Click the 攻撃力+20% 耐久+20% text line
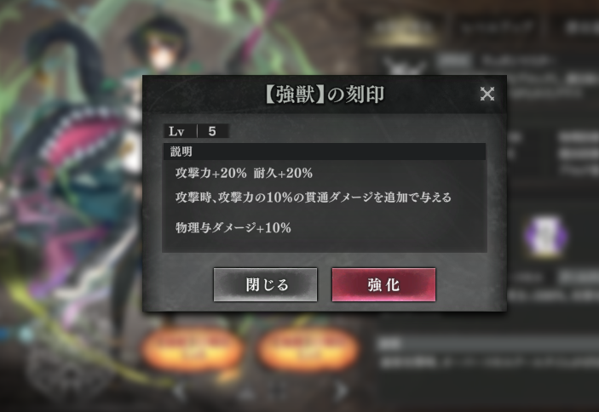599x412 pixels. point(244,173)
